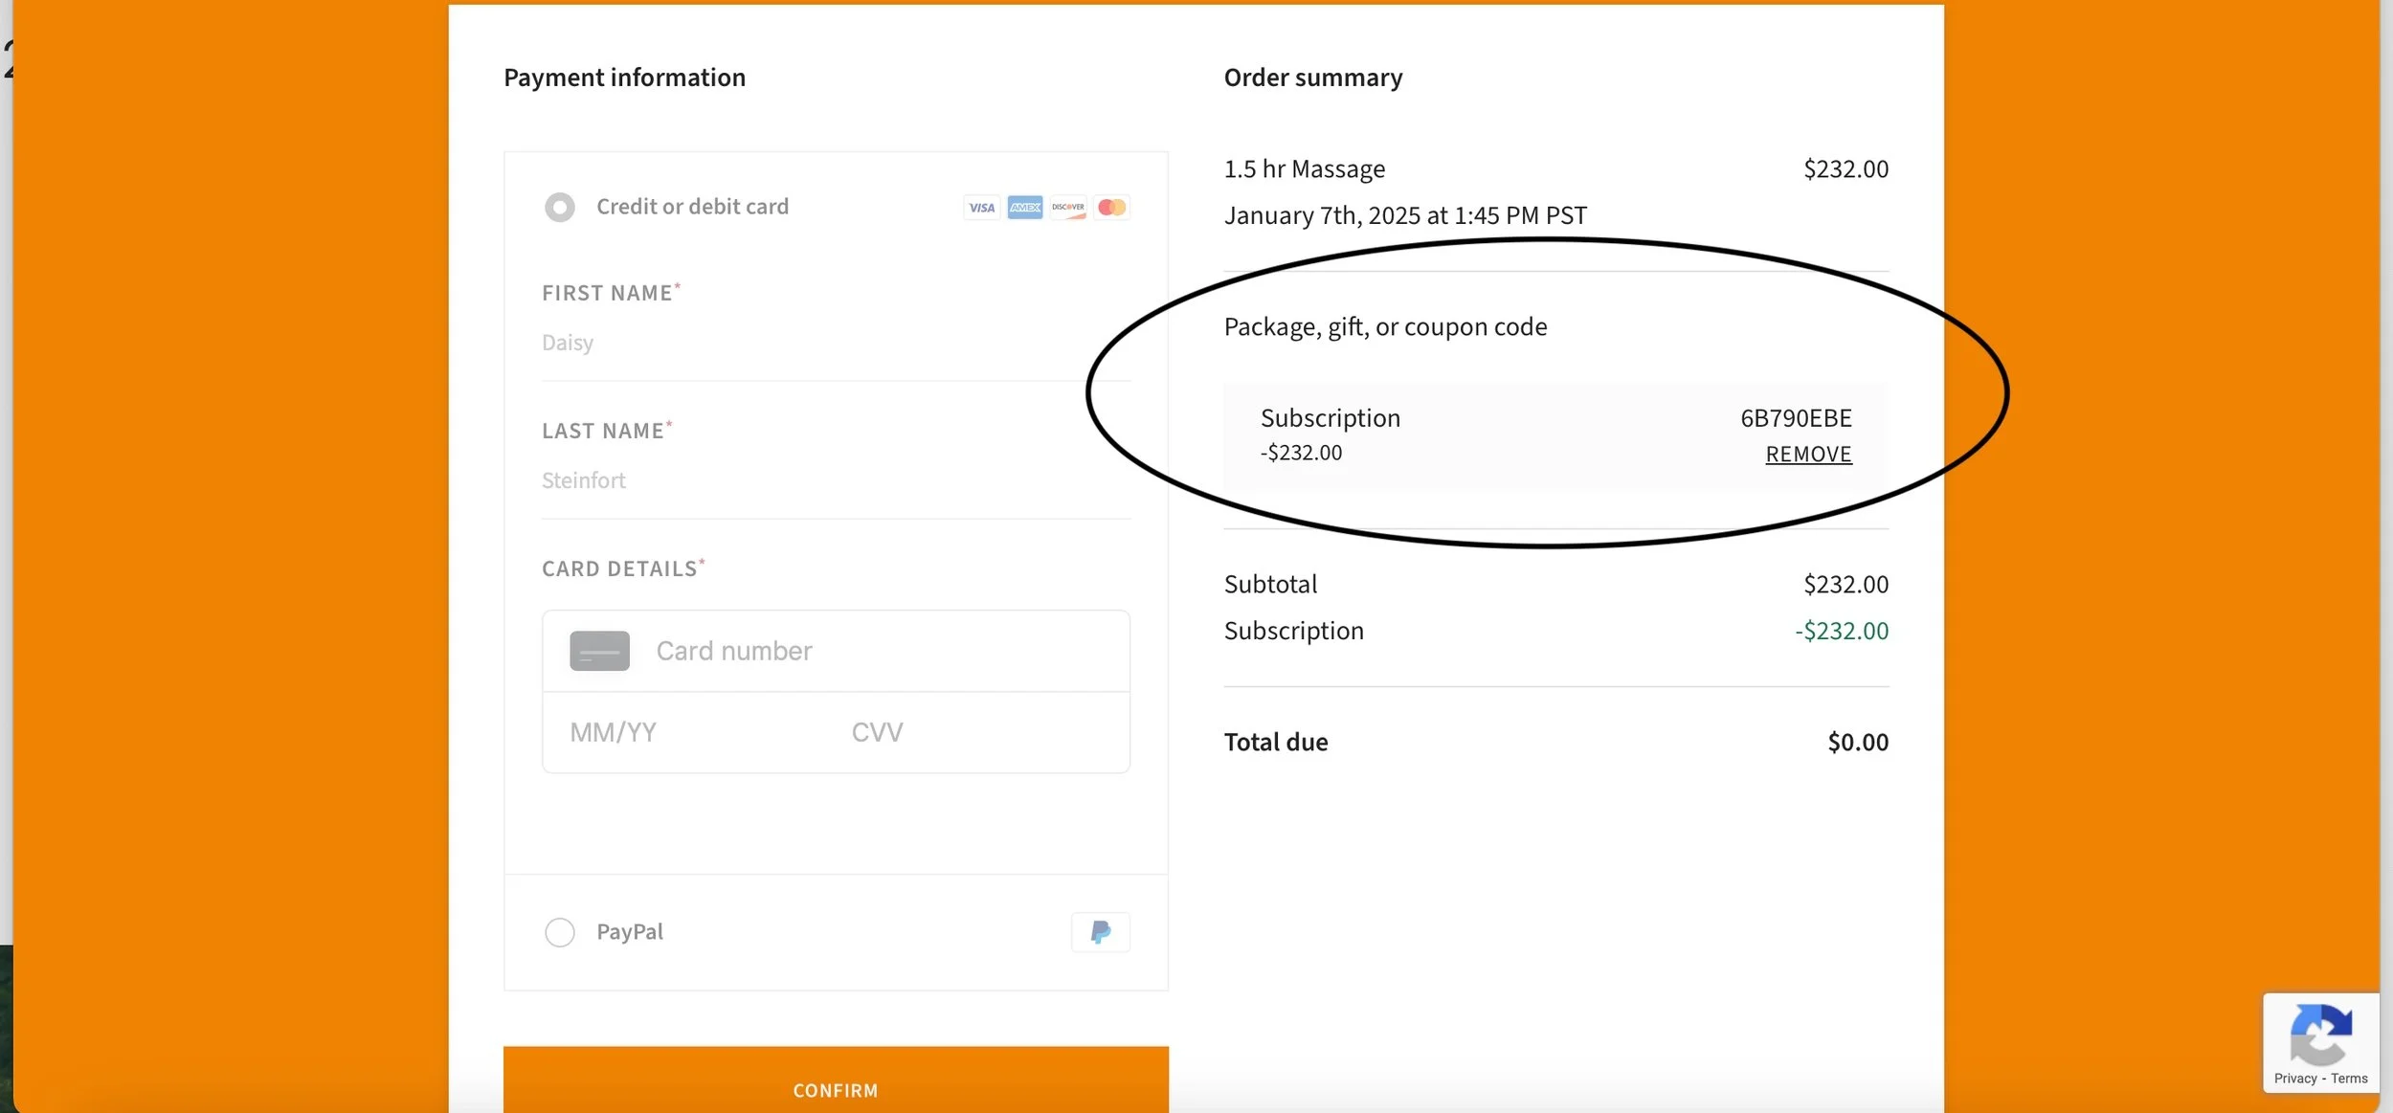
Task: Click the gray card icon beside Card number
Action: tap(599, 651)
